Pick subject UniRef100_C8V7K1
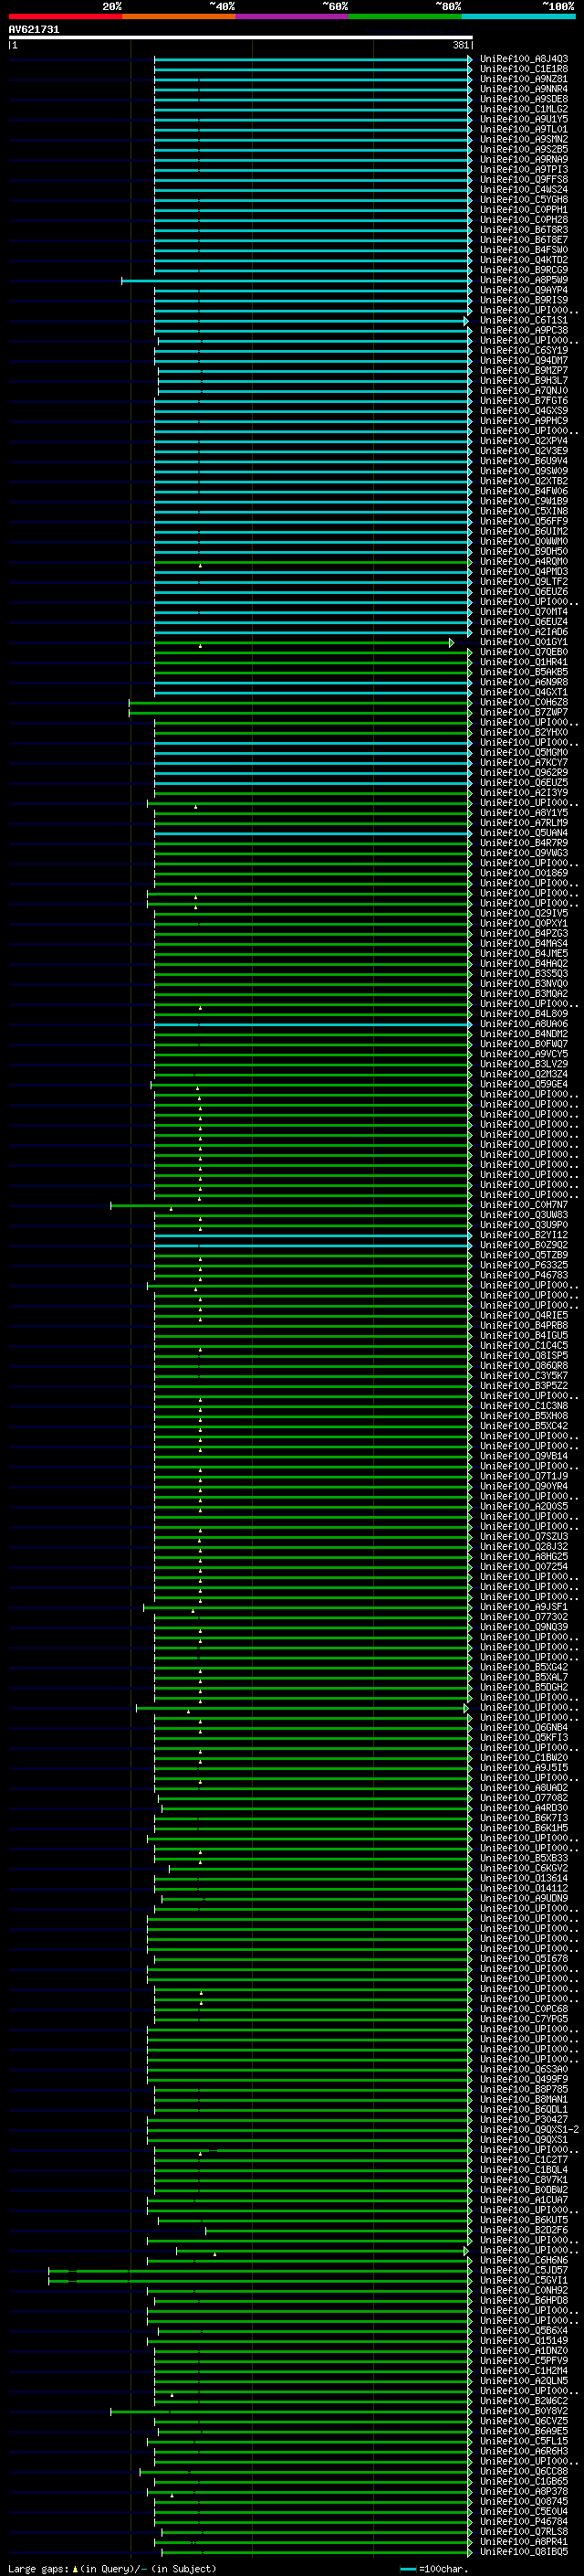Image resolution: width=584 pixels, height=2576 pixels. point(524,2180)
